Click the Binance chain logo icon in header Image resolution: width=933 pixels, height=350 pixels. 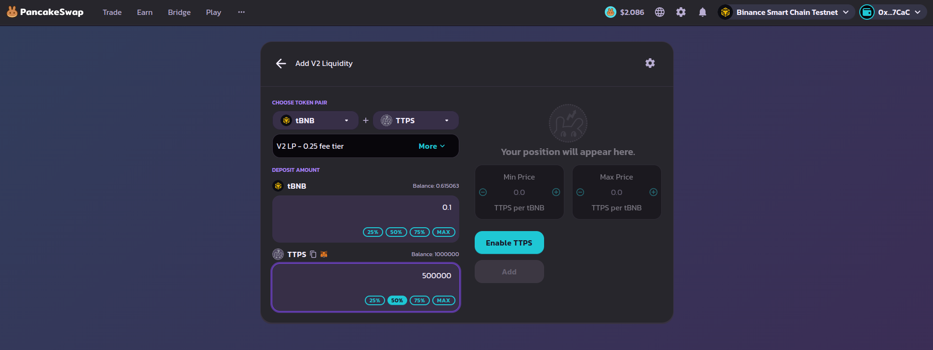tap(725, 12)
